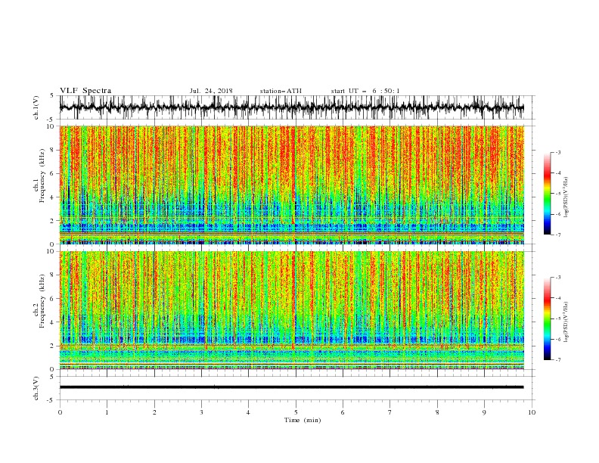Click the "-5" tick on the ch.3(V) axis
The height and width of the screenshot is (463, 599).
point(51,400)
